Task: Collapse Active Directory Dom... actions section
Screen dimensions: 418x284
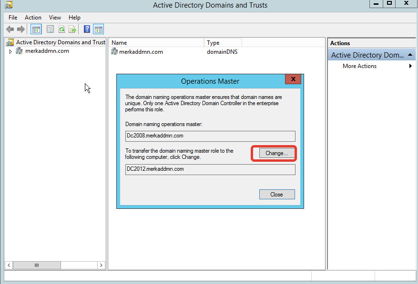Action: 410,55
